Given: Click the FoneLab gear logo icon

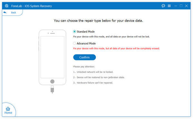Looking at the screenshot, I should pyautogui.click(x=6, y=6).
